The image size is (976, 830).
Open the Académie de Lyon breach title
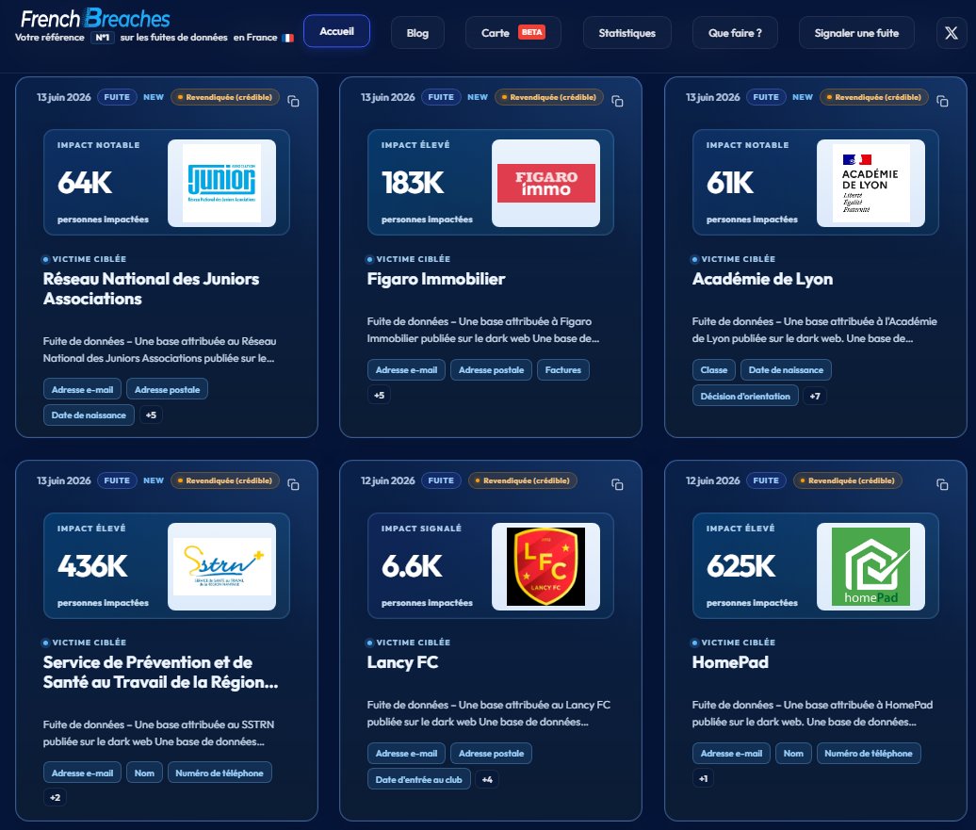pos(762,279)
